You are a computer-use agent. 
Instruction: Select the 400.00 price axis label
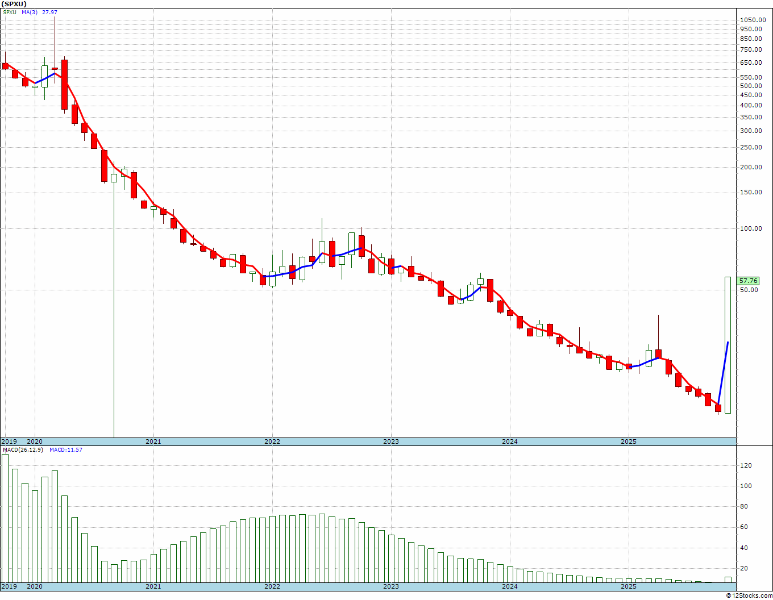(x=751, y=105)
